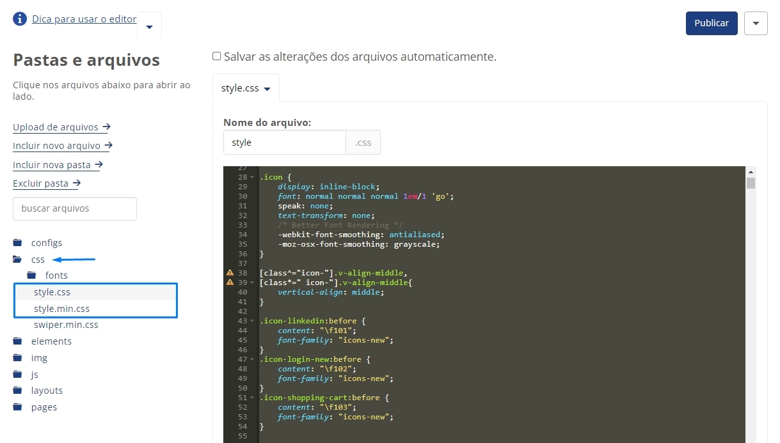Viewport: 780px width, 443px height.
Task: Click the open css folder icon
Action: tap(17, 260)
